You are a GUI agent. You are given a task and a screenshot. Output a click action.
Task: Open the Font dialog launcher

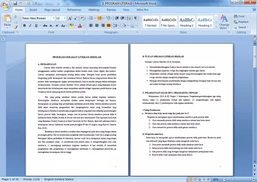84,32
